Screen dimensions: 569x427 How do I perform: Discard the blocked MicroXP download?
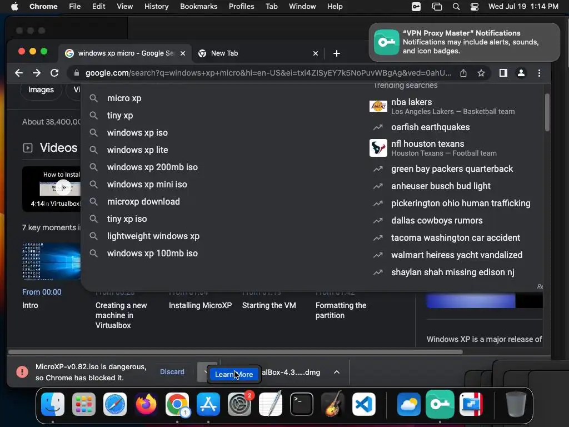[x=172, y=372]
